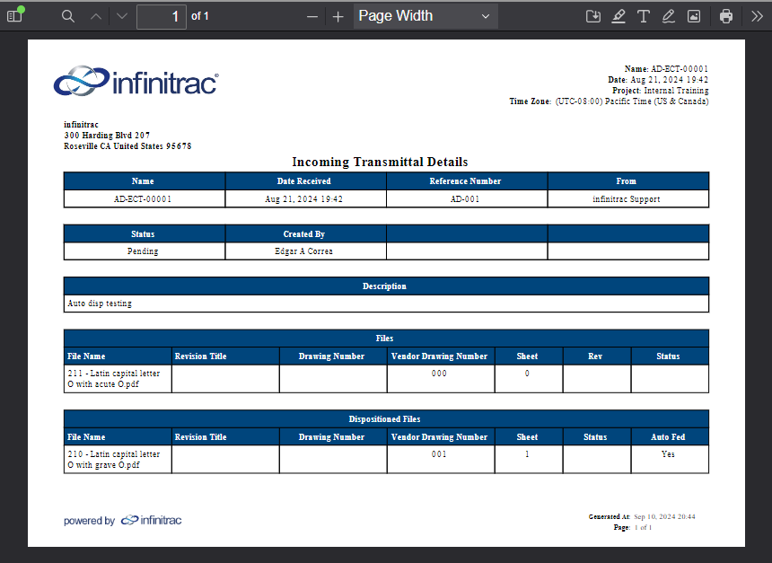The width and height of the screenshot is (772, 563).
Task: Click the 'infinitrac Support' From cell
Action: [627, 199]
